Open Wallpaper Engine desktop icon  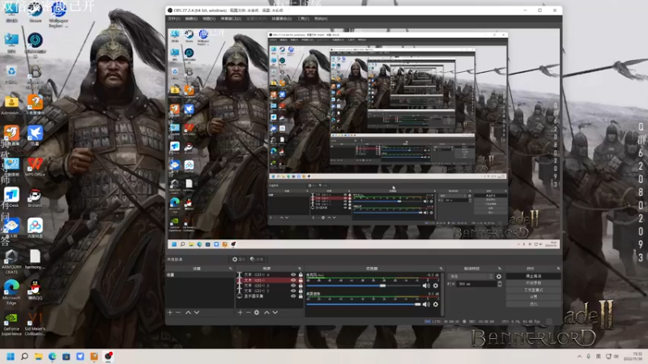coord(58,15)
